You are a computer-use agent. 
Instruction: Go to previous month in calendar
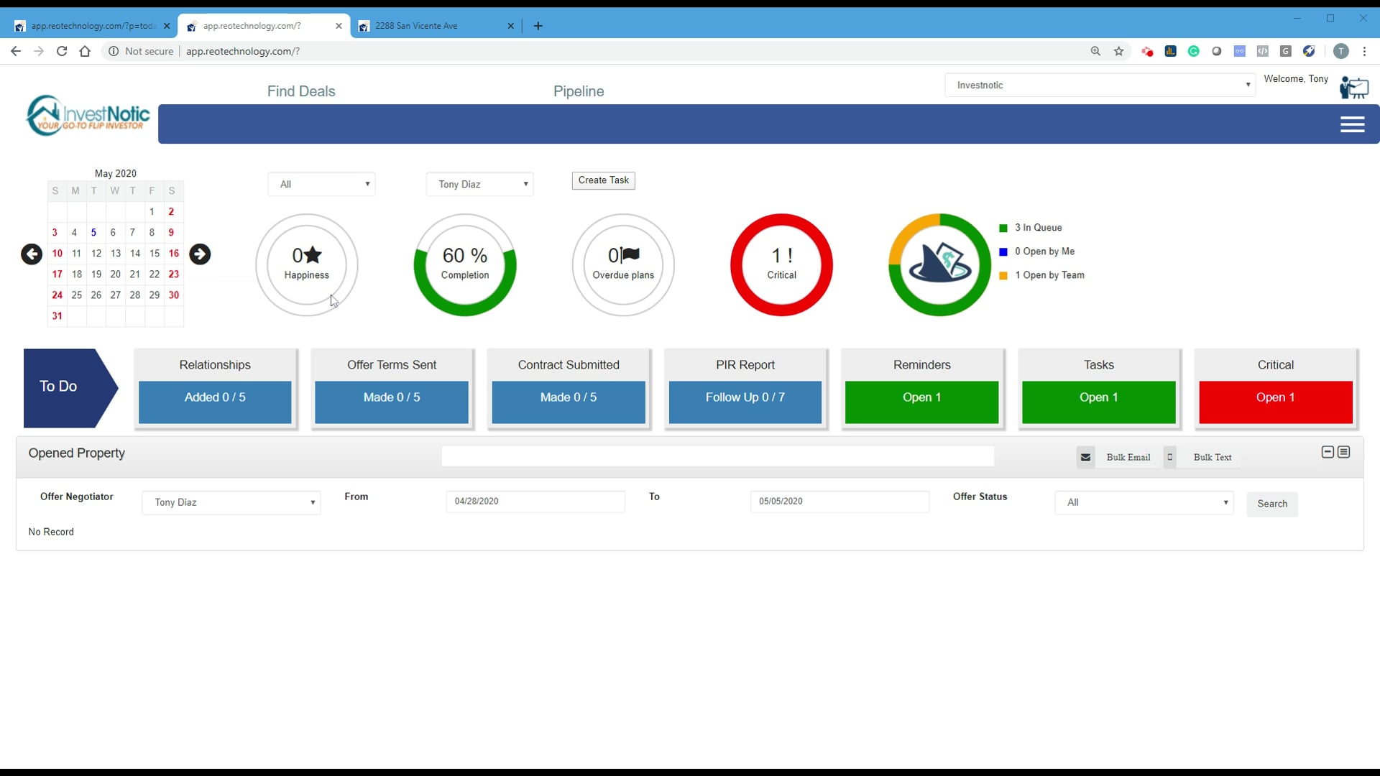point(32,254)
